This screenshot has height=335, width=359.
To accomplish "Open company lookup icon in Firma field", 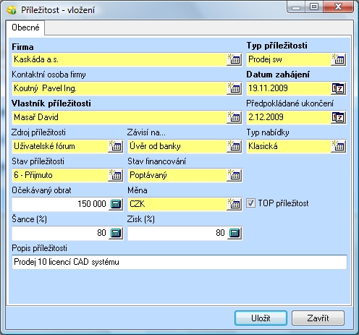I will 235,59.
